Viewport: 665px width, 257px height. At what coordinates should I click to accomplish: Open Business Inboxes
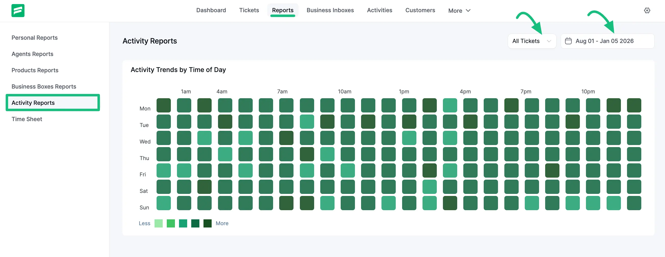pos(330,10)
